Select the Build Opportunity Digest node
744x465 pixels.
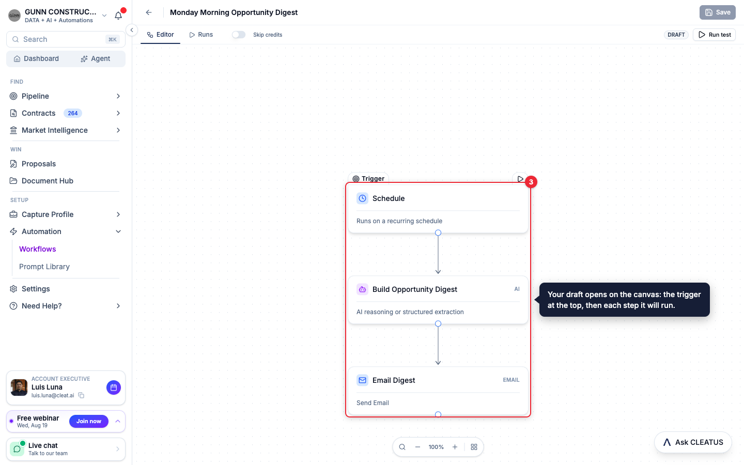[x=438, y=300]
